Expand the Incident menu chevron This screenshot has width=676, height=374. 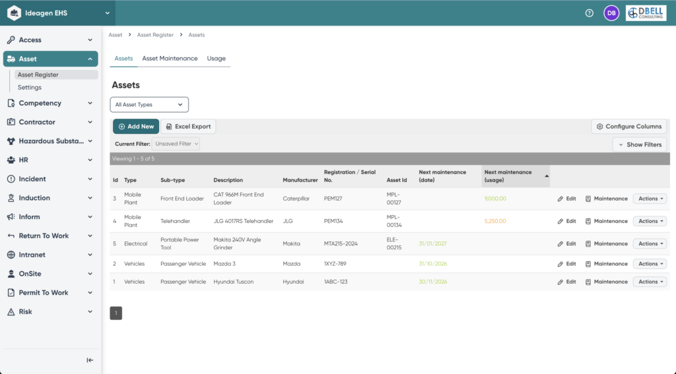[x=90, y=179]
